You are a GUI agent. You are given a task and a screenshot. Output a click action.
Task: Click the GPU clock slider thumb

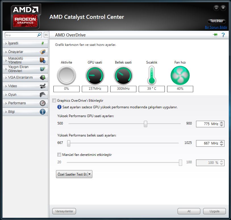coord(145,124)
